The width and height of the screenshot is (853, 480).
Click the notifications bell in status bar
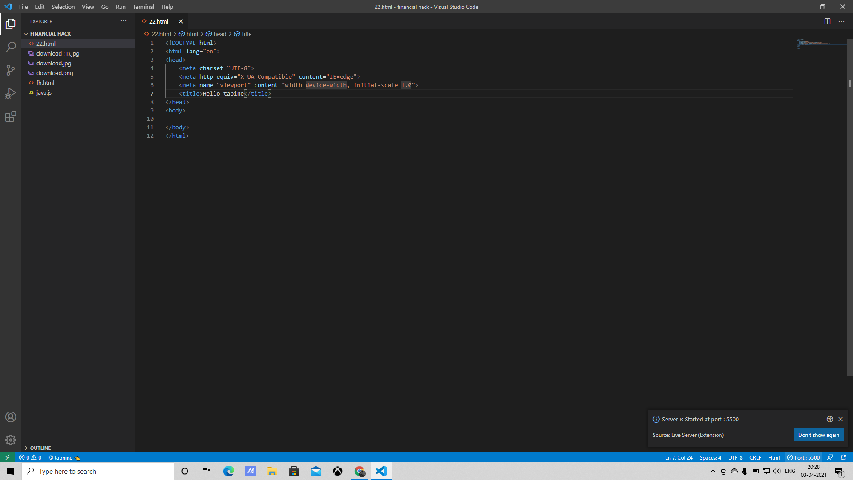click(x=843, y=457)
